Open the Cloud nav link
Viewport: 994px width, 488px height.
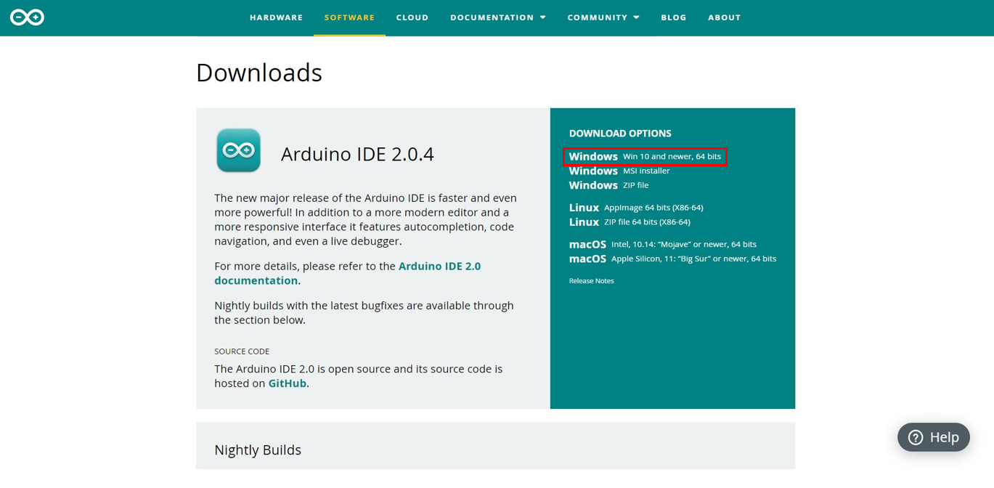pos(412,17)
